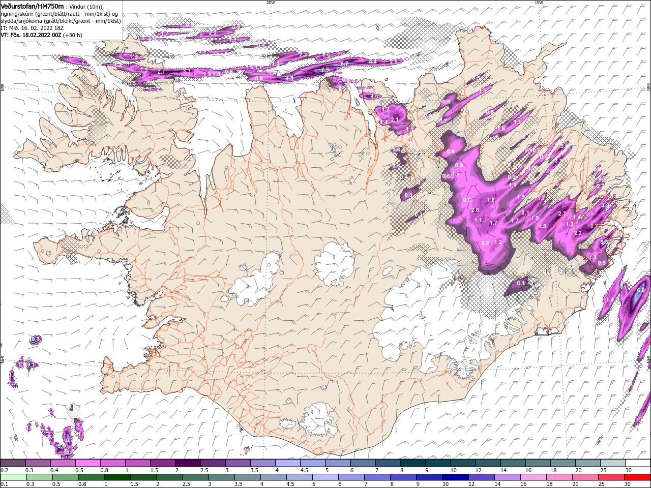Click the 2.6 snowfall value on the map

[476, 210]
